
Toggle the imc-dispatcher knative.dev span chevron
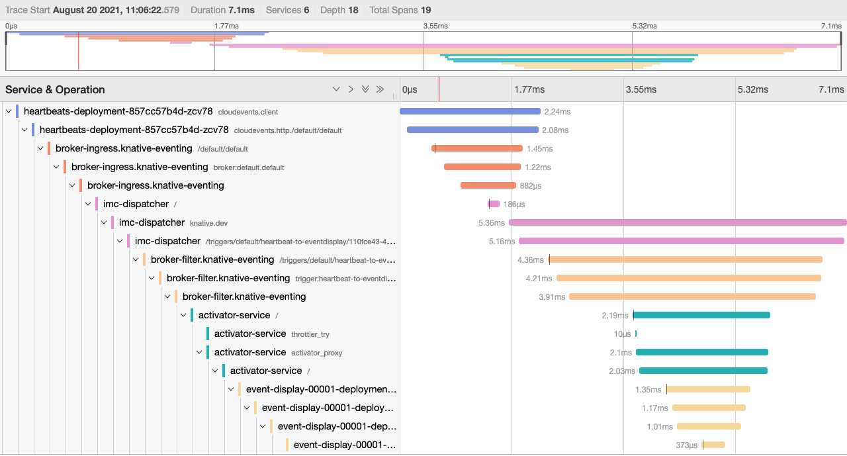pyautogui.click(x=104, y=222)
